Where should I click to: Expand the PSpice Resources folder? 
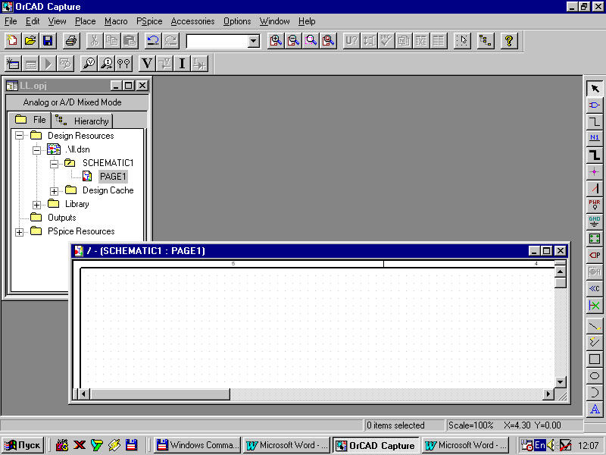pos(19,232)
